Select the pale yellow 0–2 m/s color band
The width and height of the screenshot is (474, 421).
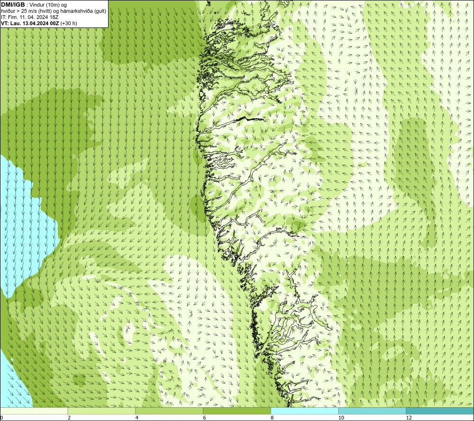pos(34,411)
